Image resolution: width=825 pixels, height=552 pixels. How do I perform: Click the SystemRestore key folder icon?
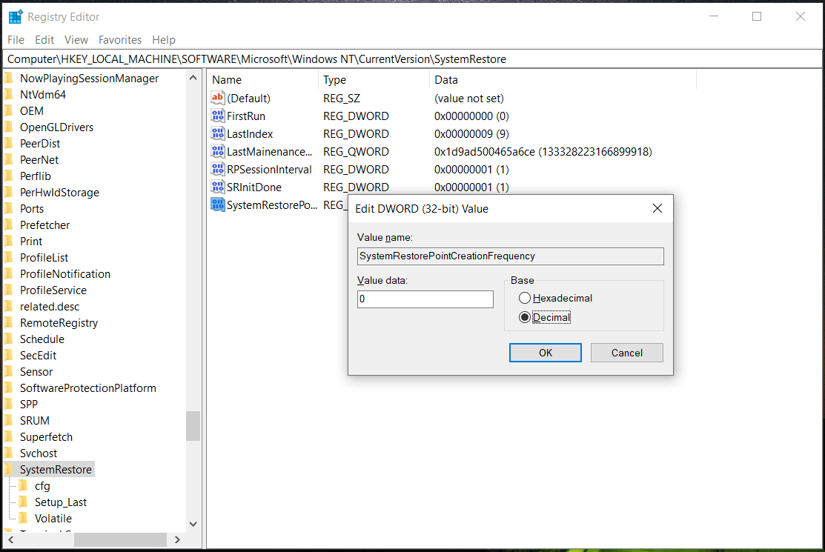(9, 469)
